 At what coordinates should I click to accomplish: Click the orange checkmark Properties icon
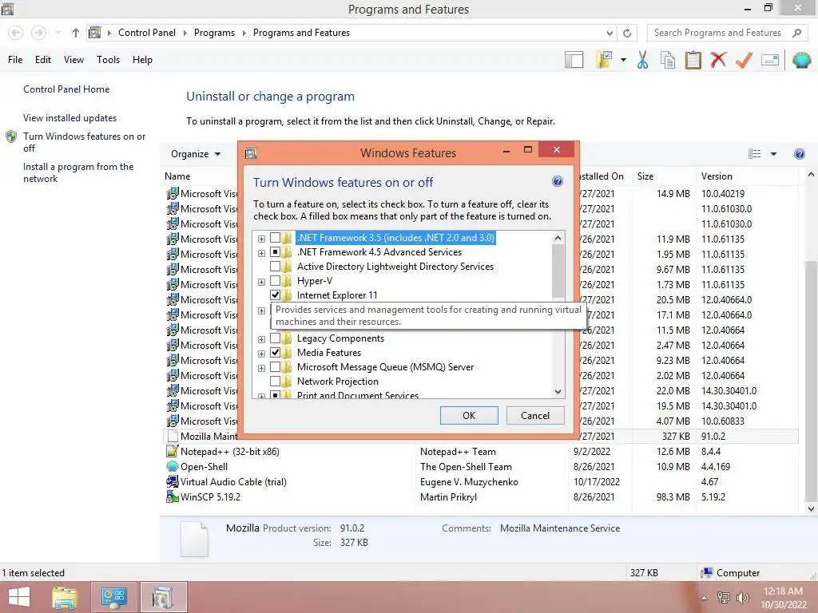(x=744, y=60)
